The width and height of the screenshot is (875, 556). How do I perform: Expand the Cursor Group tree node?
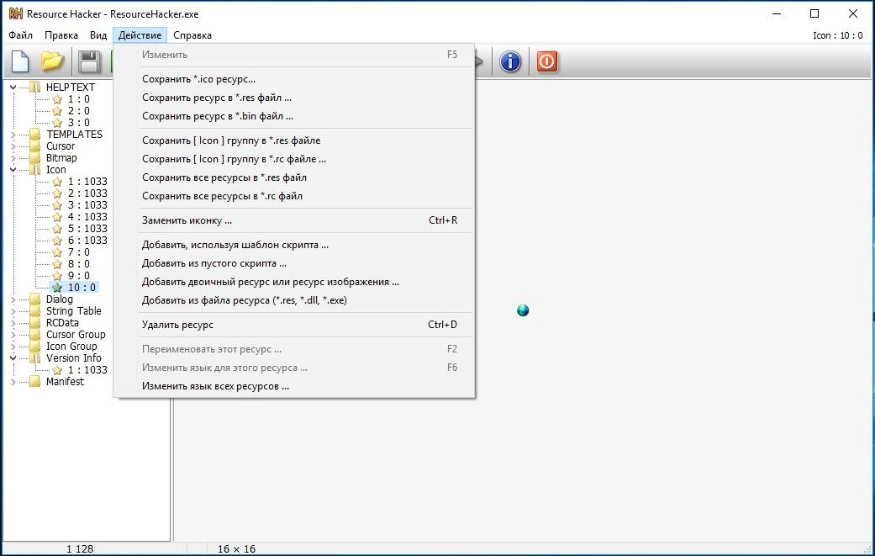[13, 335]
